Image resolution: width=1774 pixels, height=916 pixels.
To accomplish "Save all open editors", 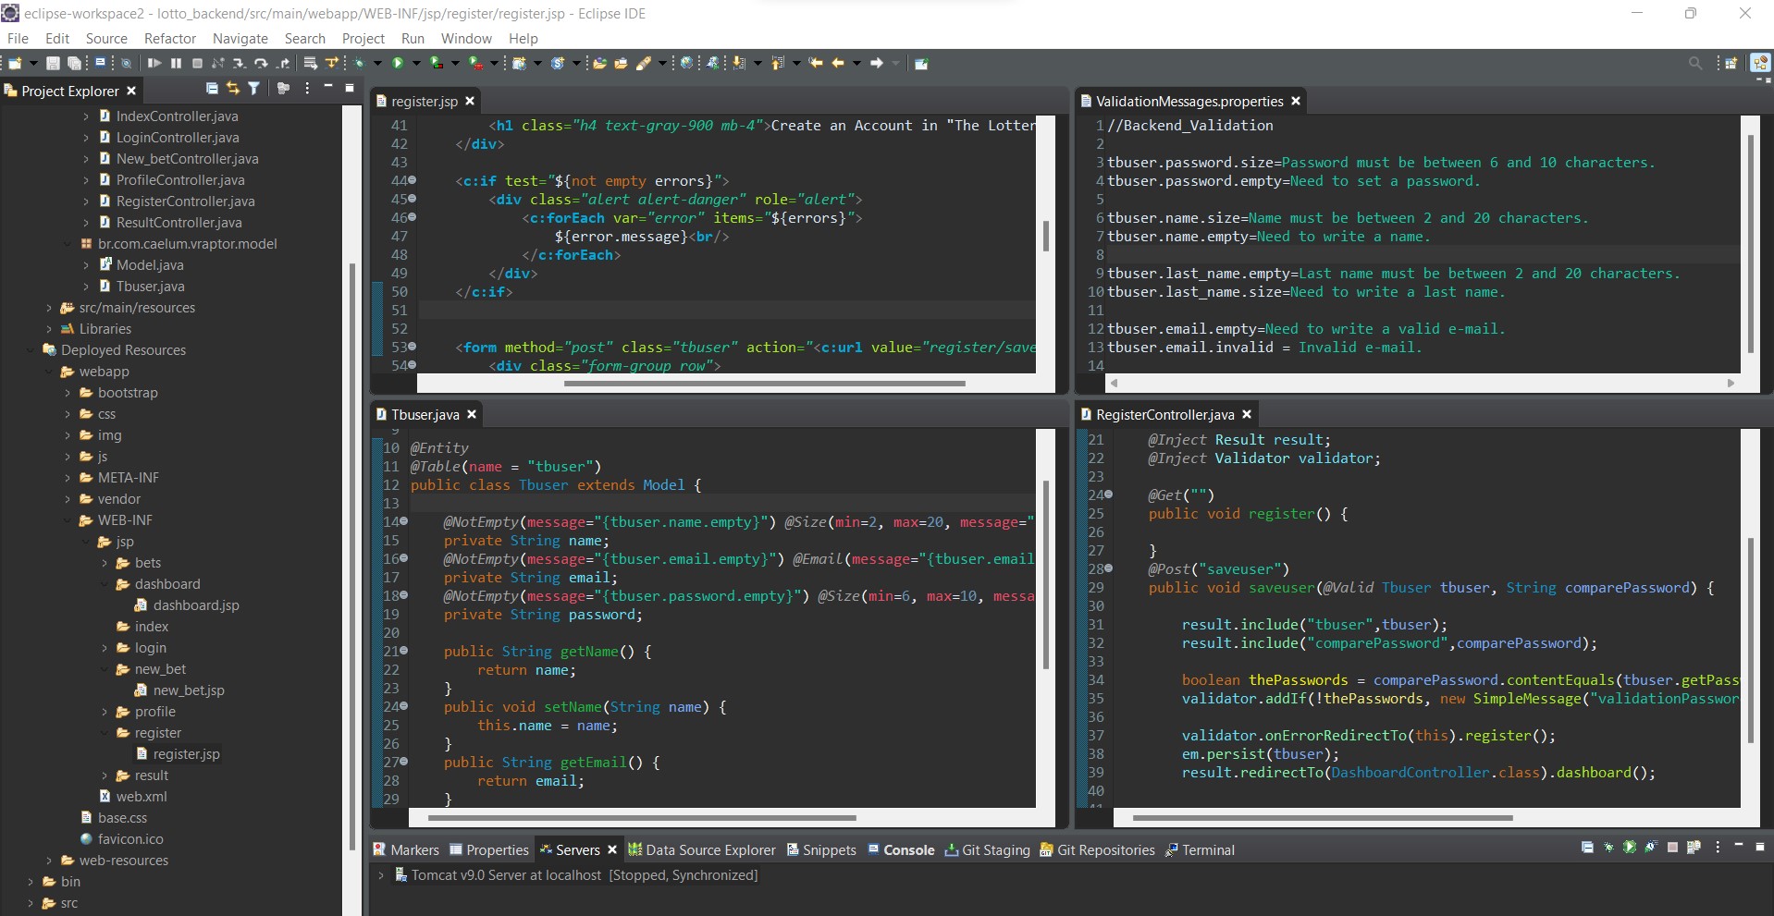I will [73, 63].
